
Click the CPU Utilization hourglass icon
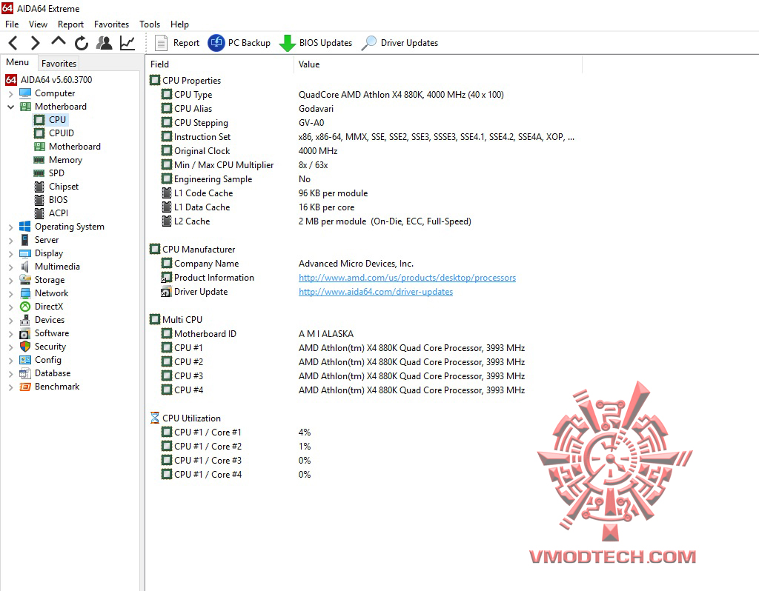(x=155, y=418)
